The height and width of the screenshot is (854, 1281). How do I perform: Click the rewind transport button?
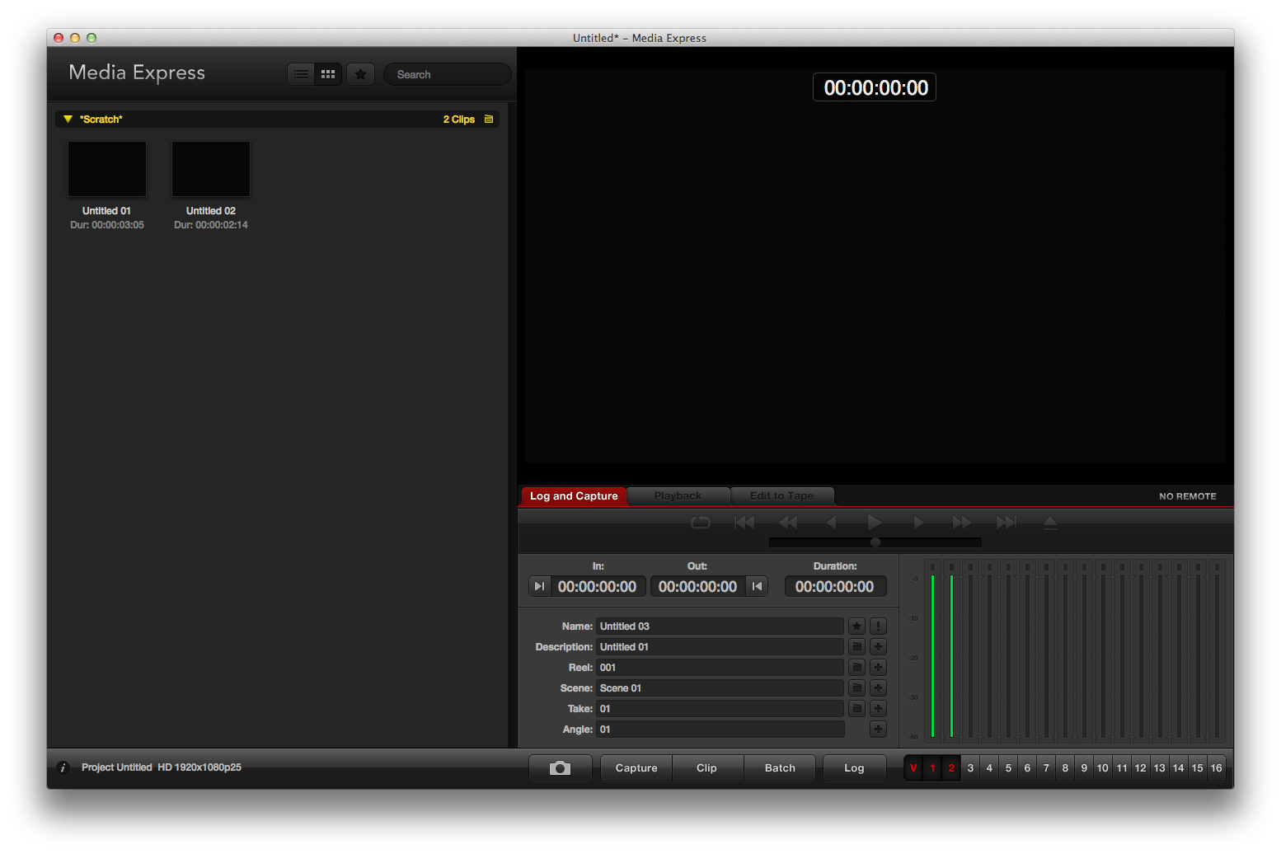(x=788, y=523)
